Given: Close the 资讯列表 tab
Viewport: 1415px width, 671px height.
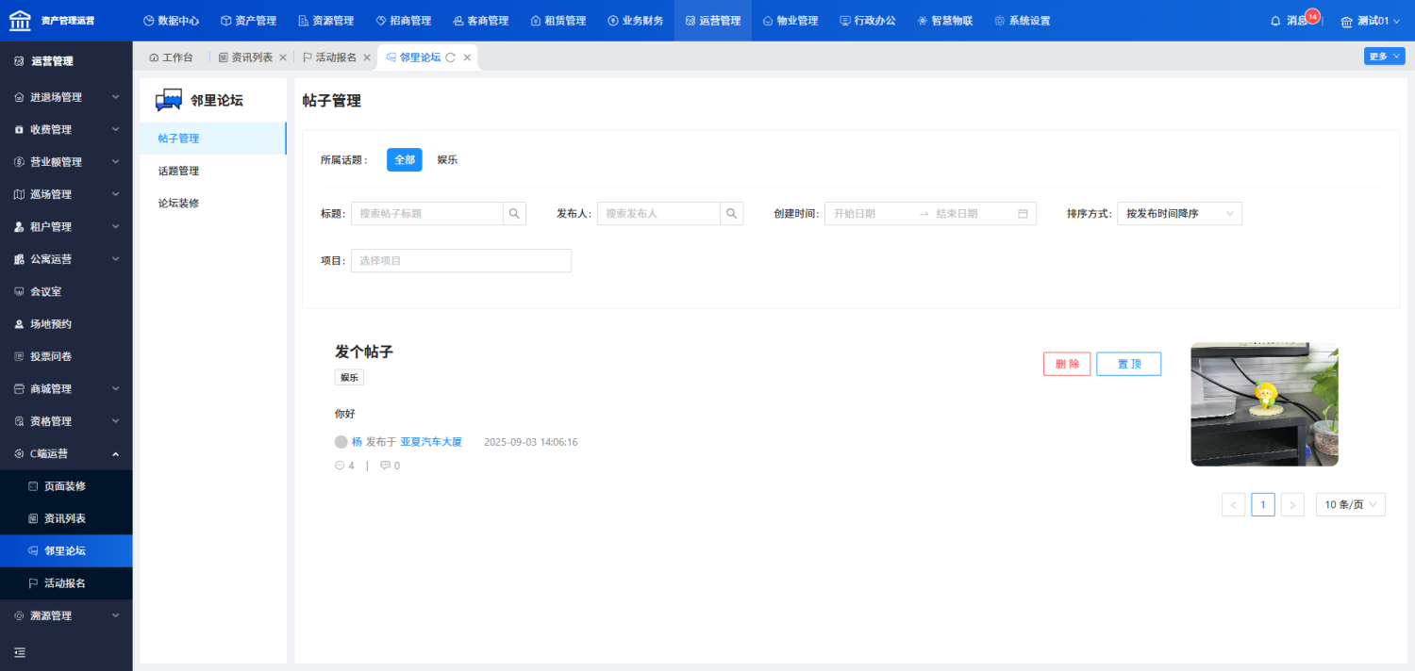Looking at the screenshot, I should (x=283, y=57).
